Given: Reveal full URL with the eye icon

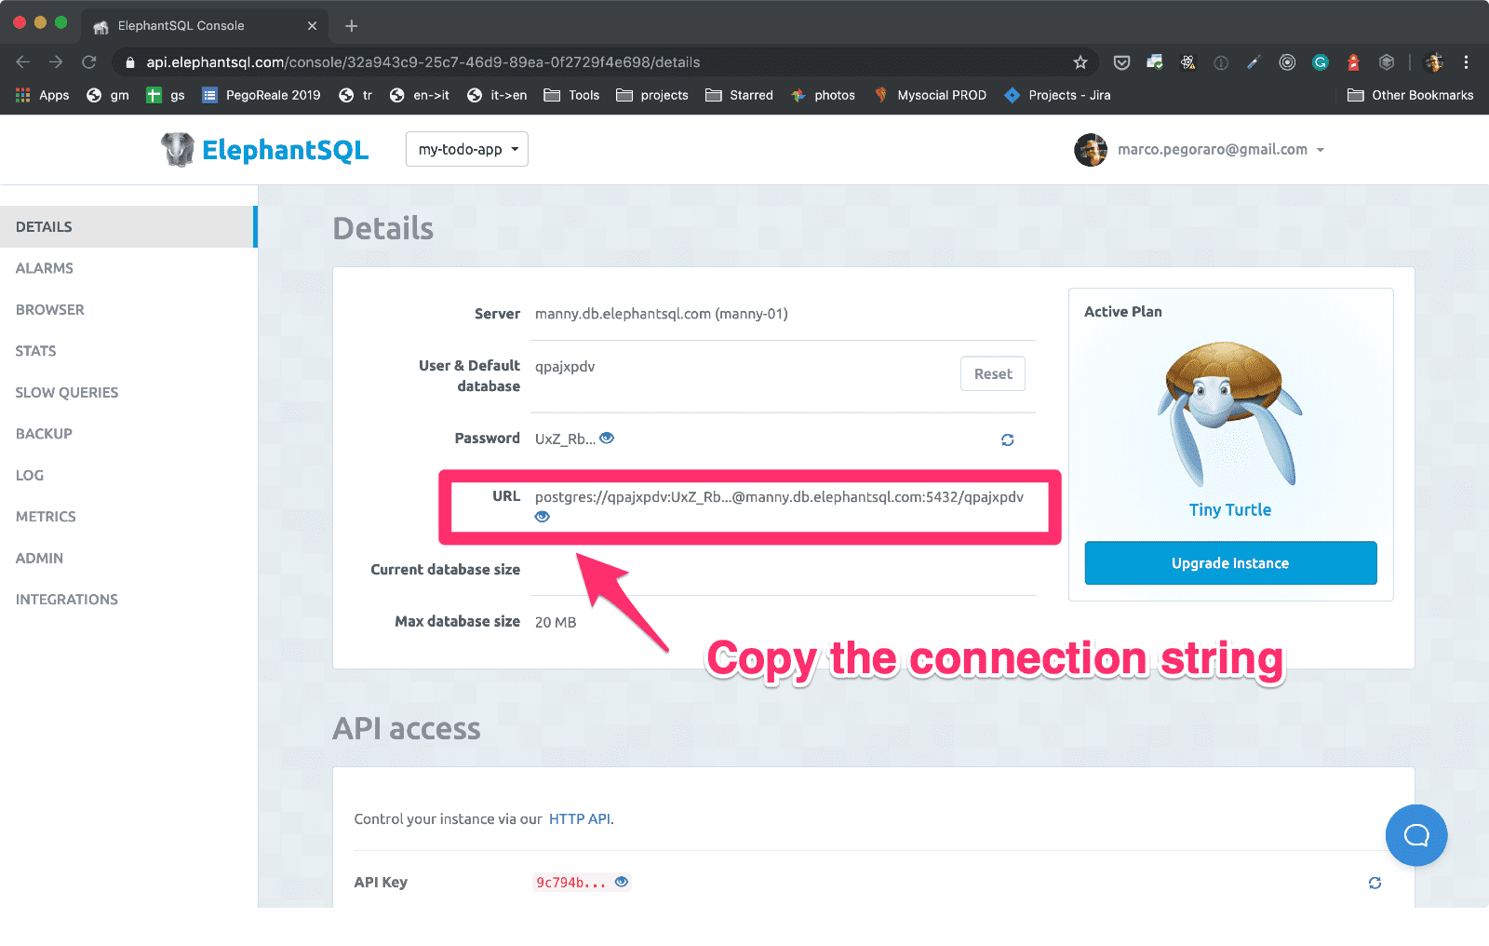Looking at the screenshot, I should pos(543,517).
